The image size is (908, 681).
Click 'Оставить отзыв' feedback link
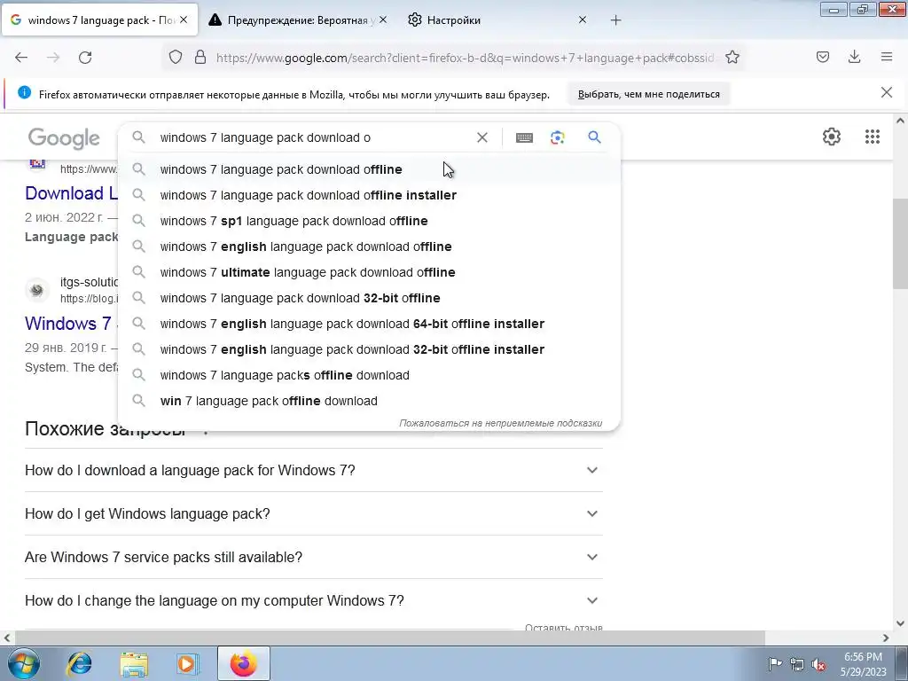tap(563, 627)
